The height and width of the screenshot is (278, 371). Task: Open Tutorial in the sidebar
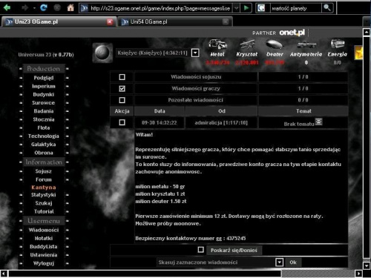point(44,211)
